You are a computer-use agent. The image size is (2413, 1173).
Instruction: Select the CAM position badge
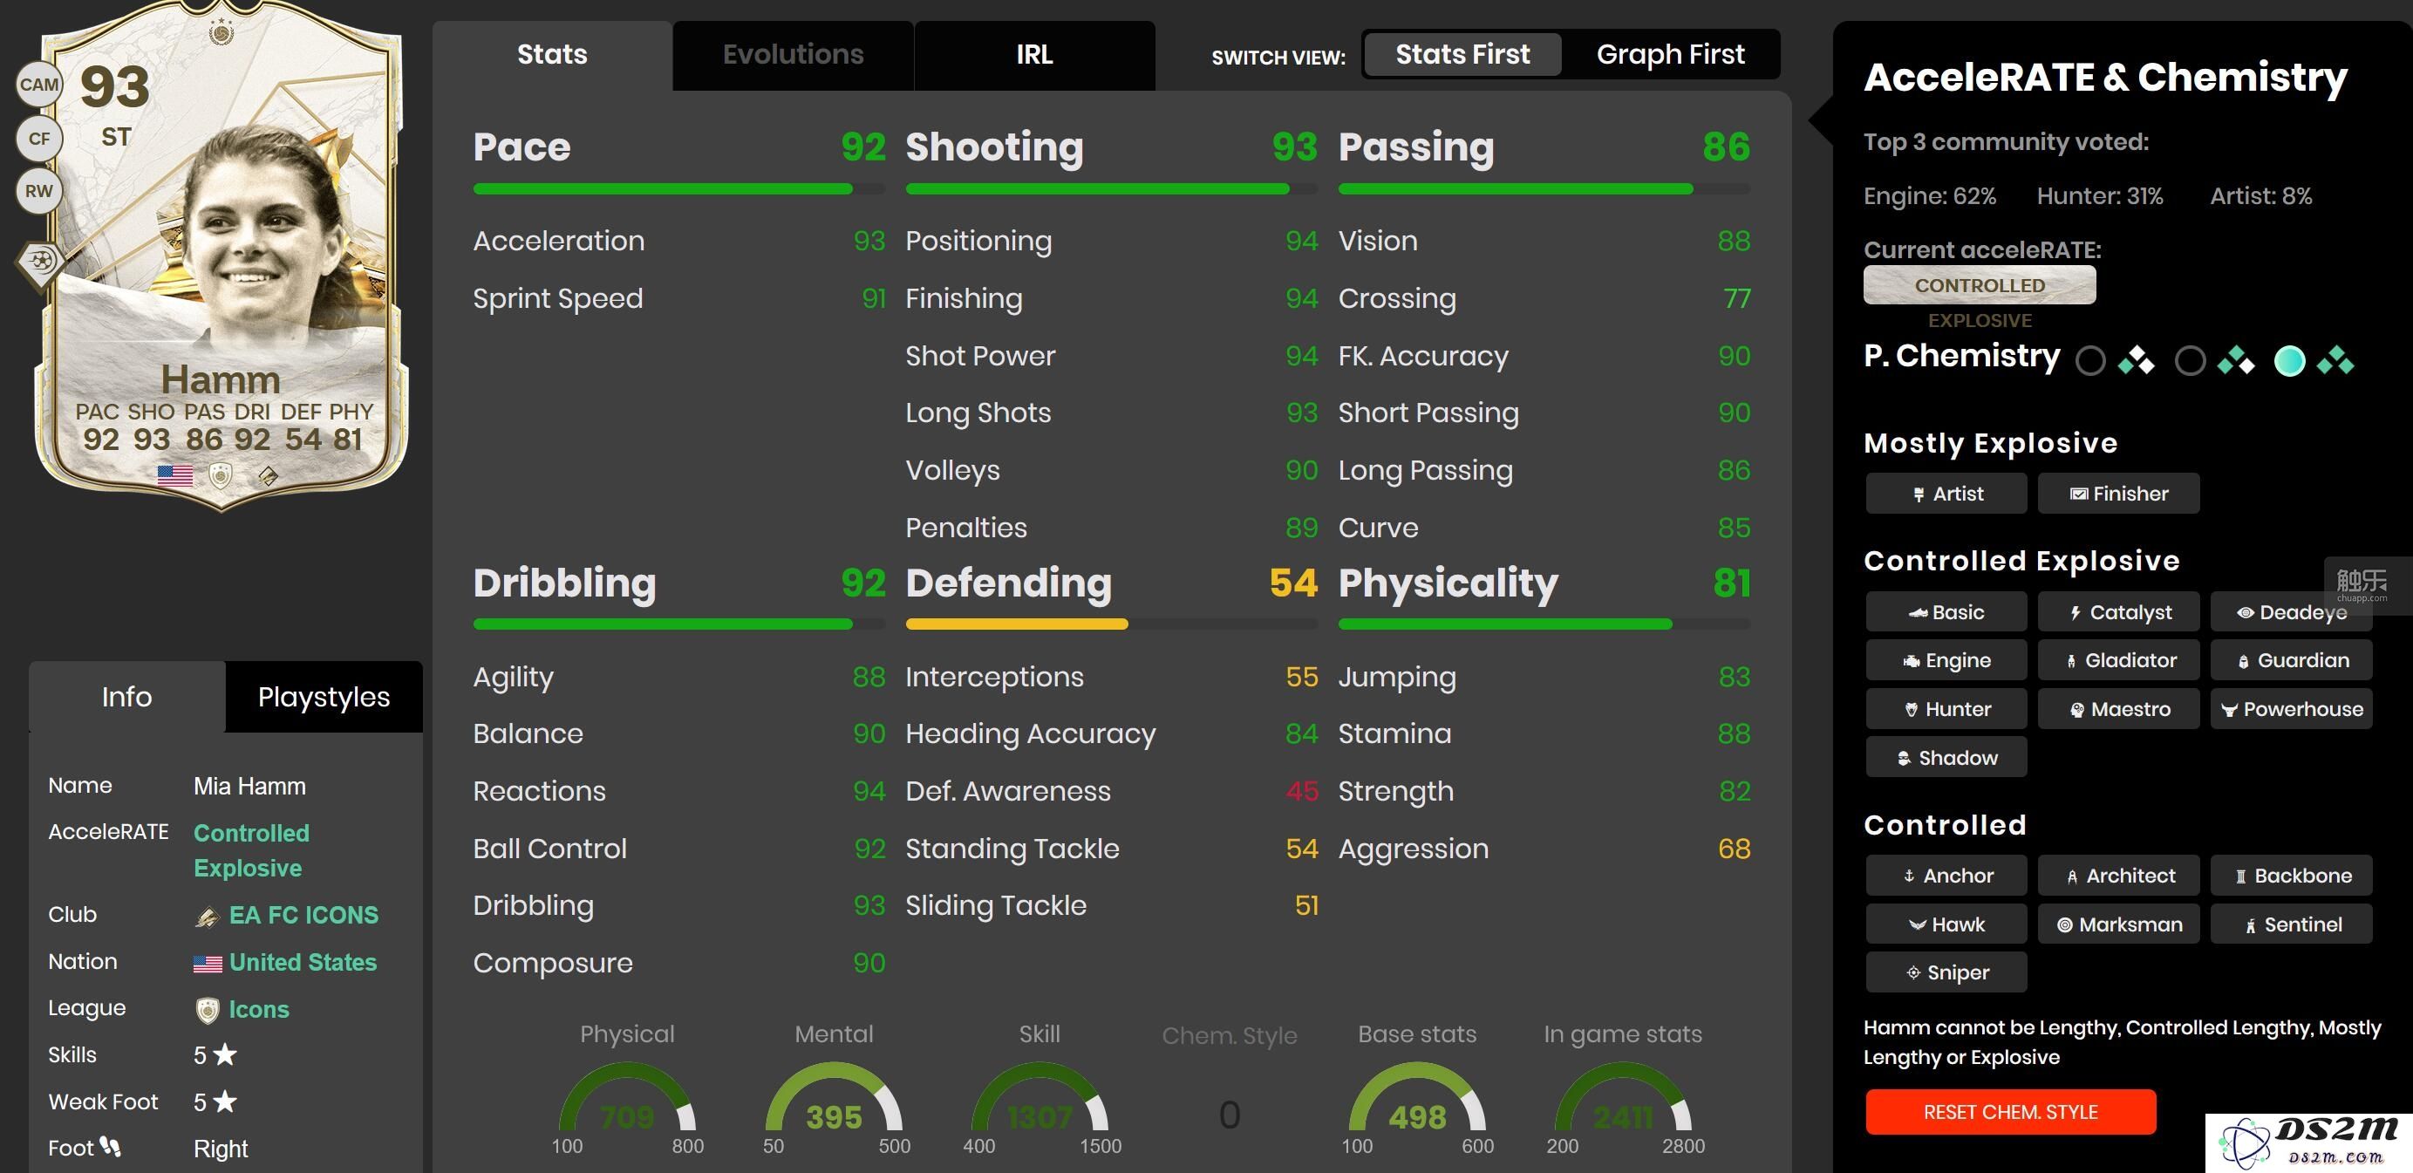(x=39, y=85)
